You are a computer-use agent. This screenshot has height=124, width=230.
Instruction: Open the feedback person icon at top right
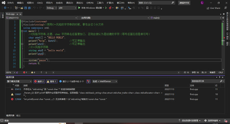click(226, 8)
